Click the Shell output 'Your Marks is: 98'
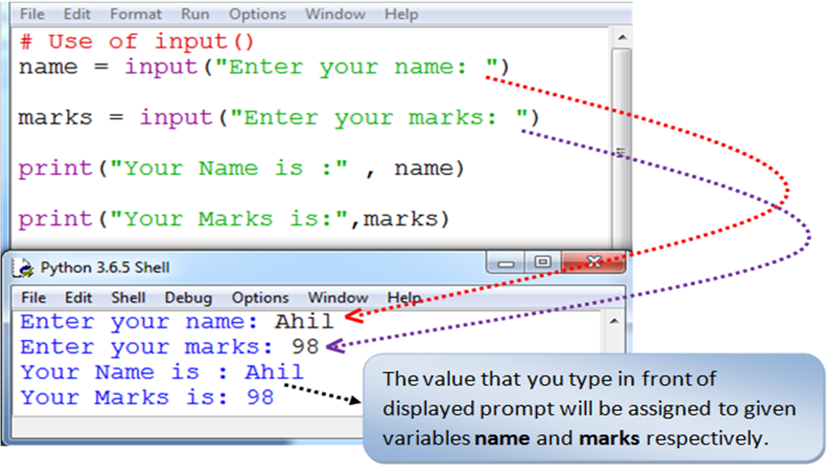 [x=148, y=397]
